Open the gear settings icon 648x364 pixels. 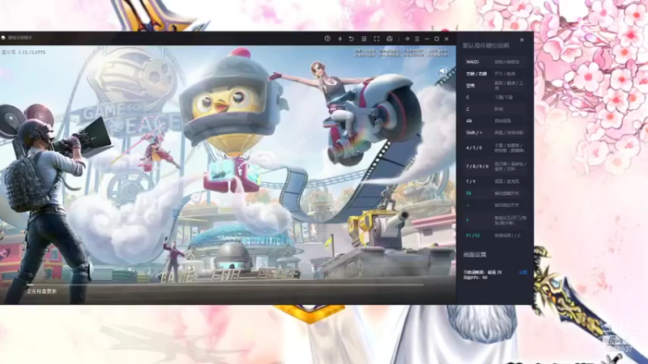point(407,38)
